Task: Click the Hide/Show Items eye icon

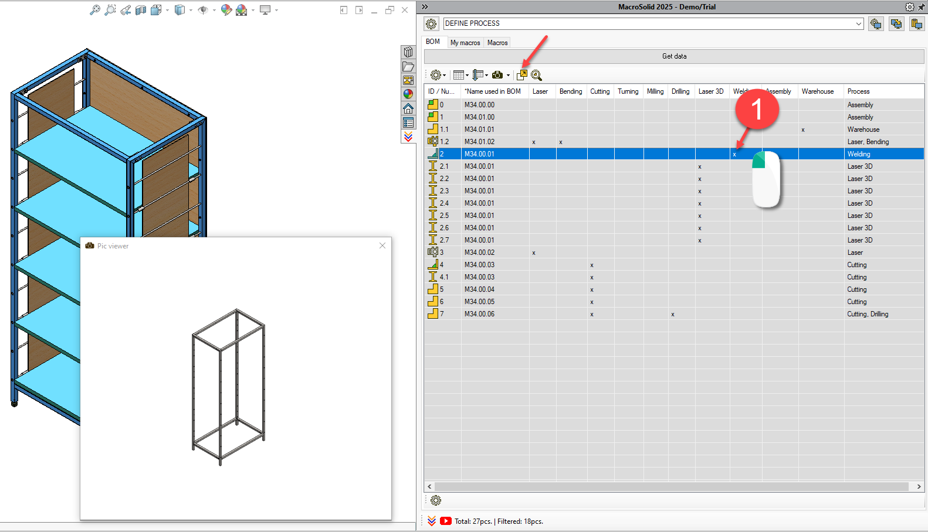Action: click(203, 10)
